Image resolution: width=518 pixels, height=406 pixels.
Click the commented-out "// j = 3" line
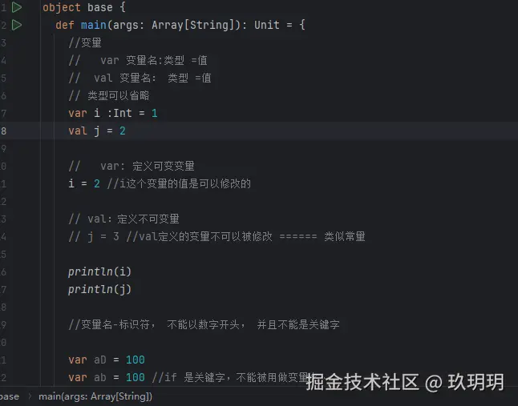pyautogui.click(x=103, y=236)
